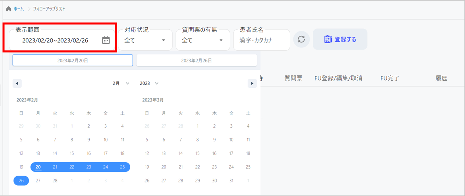Open the ホーム breadcrumb link

click(x=19, y=9)
